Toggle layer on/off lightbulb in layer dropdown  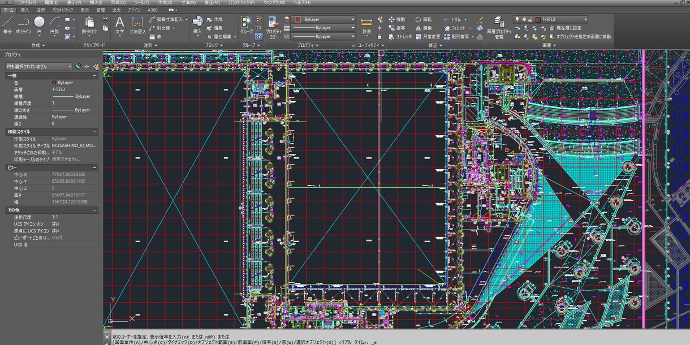click(517, 19)
